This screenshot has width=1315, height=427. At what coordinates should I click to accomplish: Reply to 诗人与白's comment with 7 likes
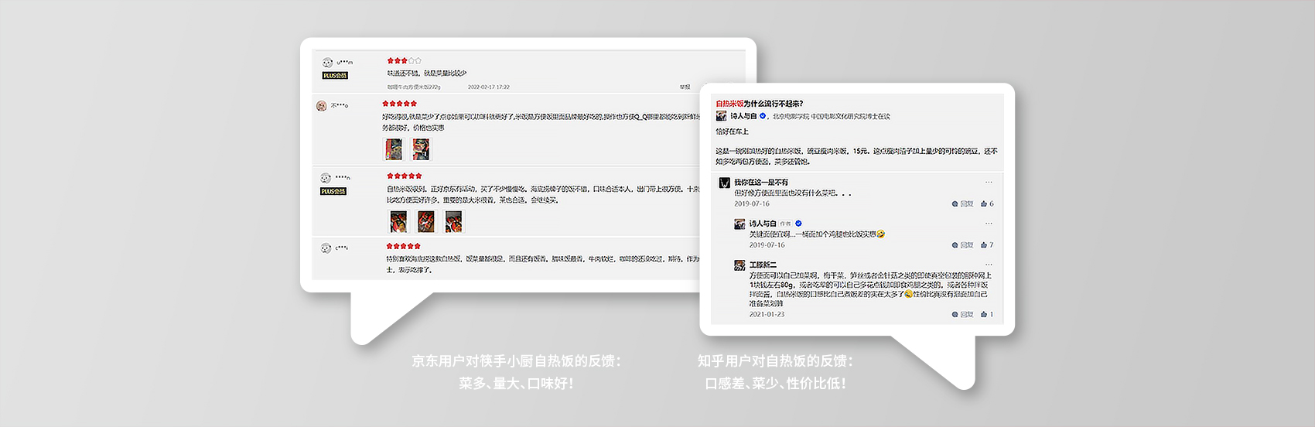[963, 245]
